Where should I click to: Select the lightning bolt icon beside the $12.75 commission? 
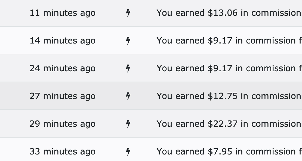coord(128,96)
